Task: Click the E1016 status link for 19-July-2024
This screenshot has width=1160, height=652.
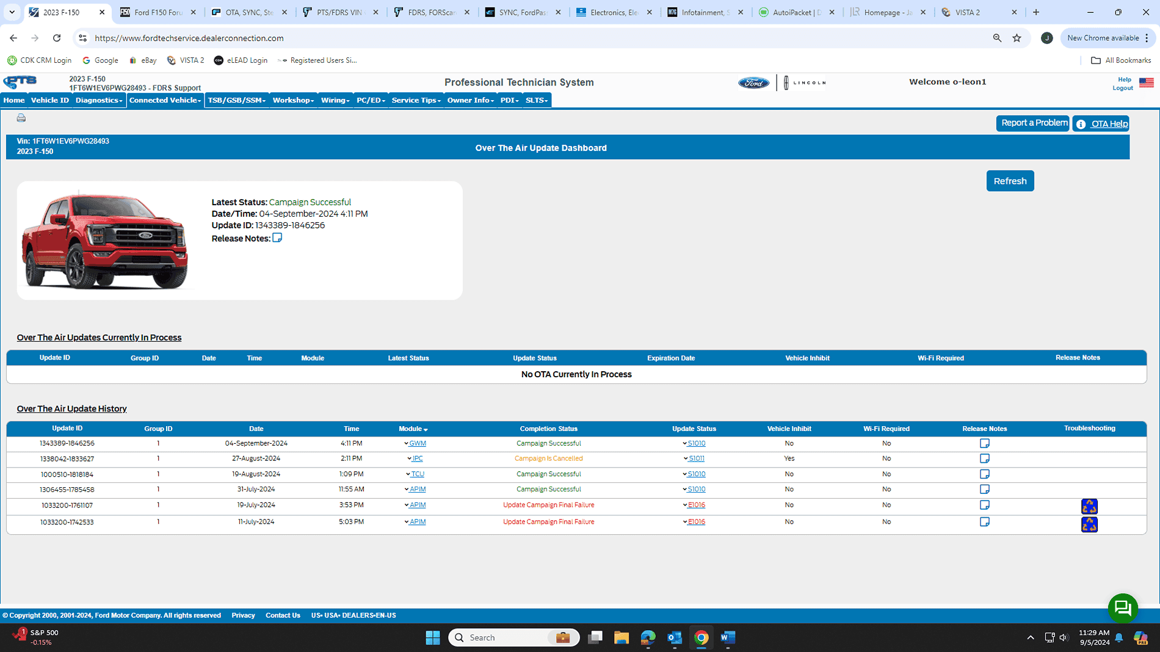Action: point(696,505)
